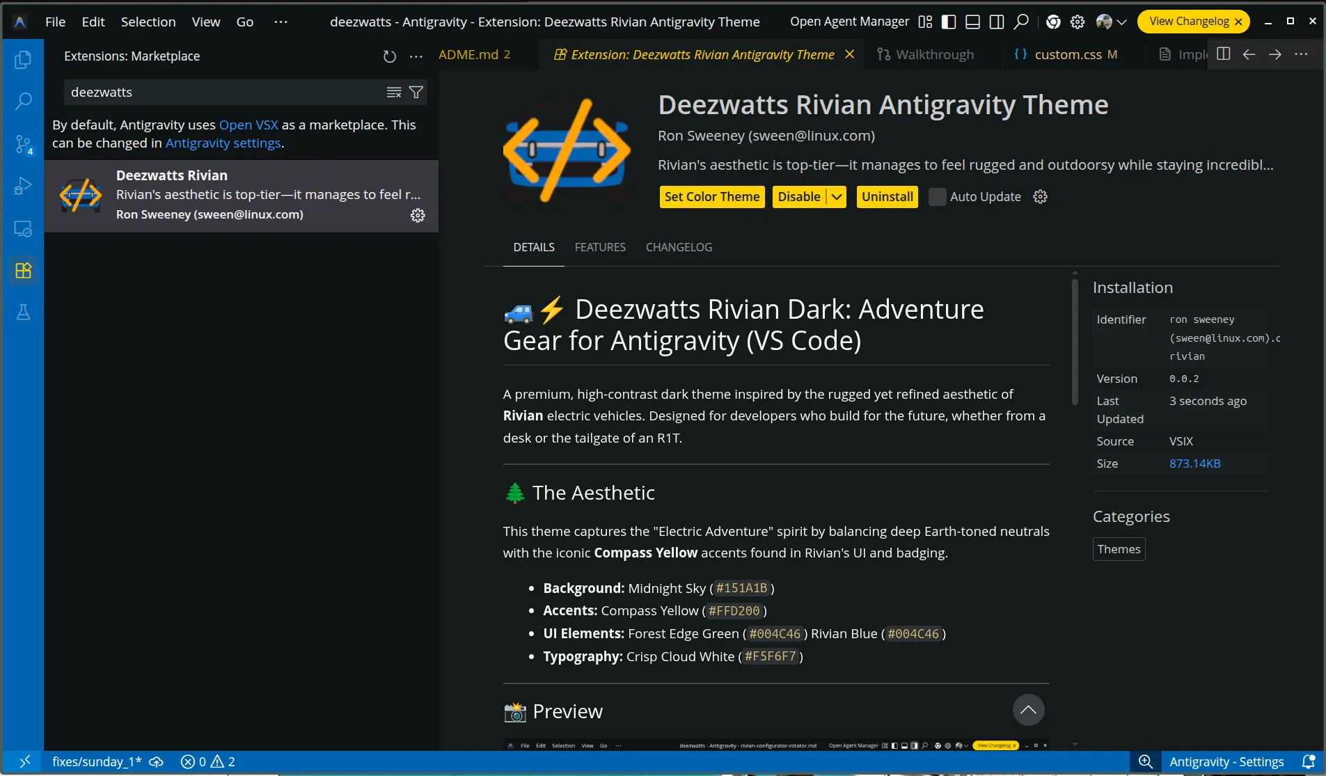Switch to the Walkthrough editor tab
Screen dimensions: 1326x776
pos(933,54)
